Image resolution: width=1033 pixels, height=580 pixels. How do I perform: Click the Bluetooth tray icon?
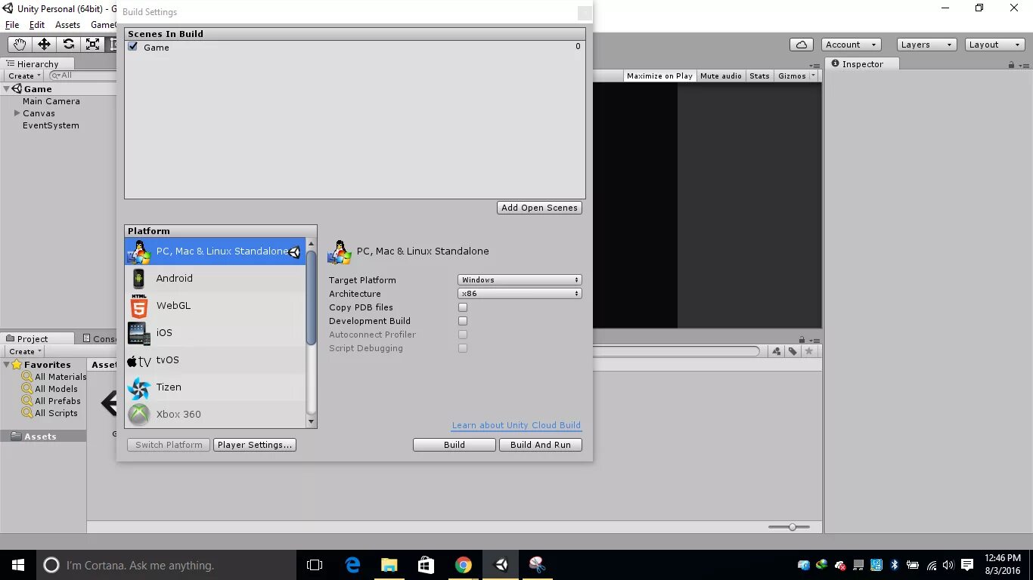(x=895, y=565)
